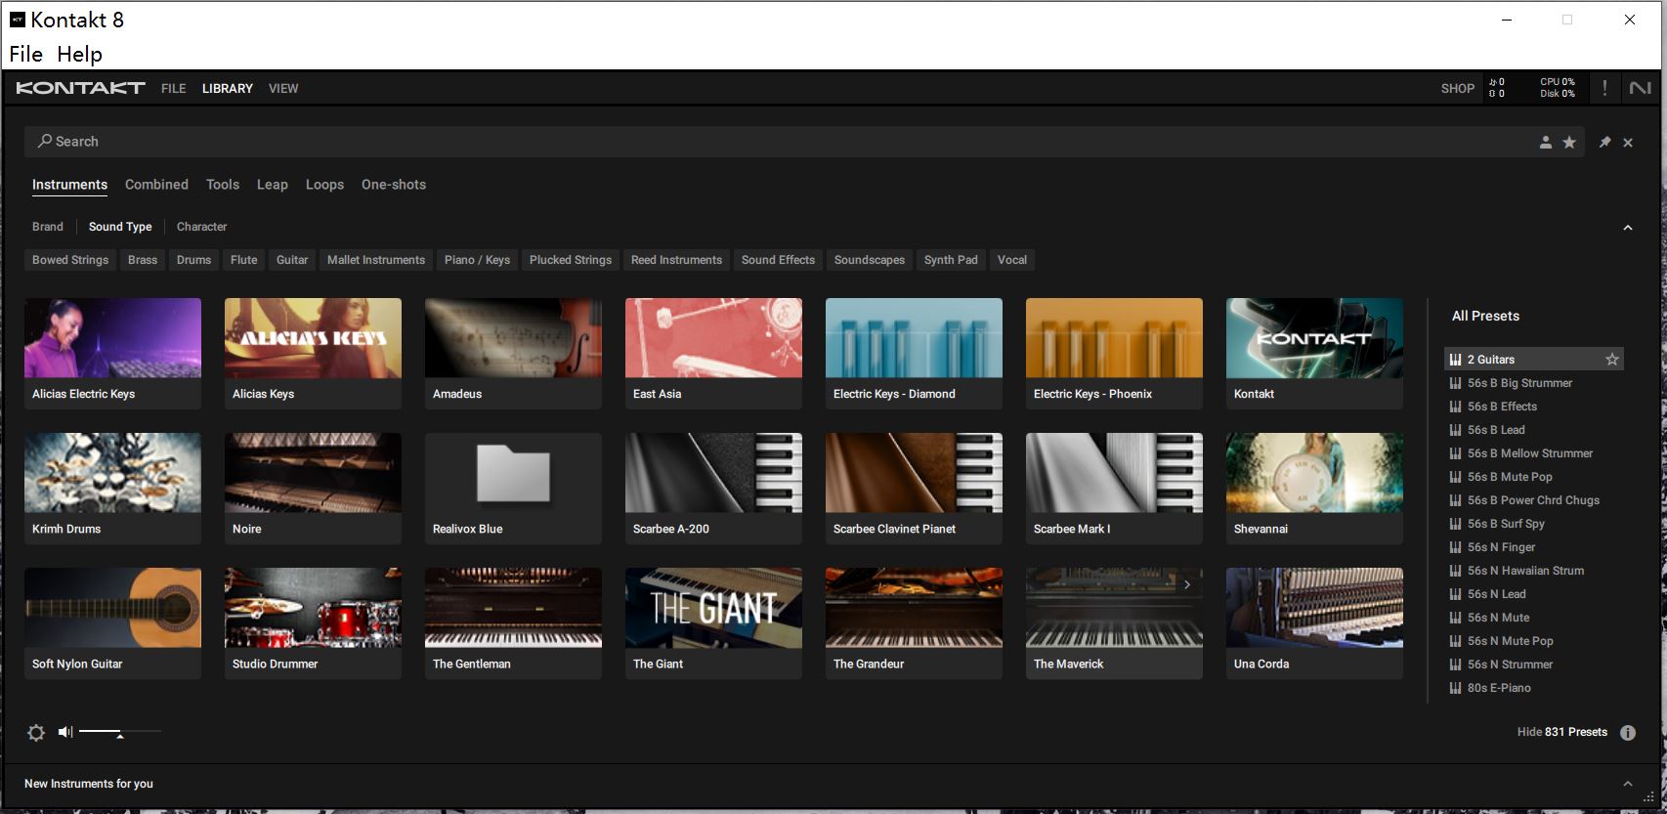
Task: Open the Help menu
Action: [79, 55]
